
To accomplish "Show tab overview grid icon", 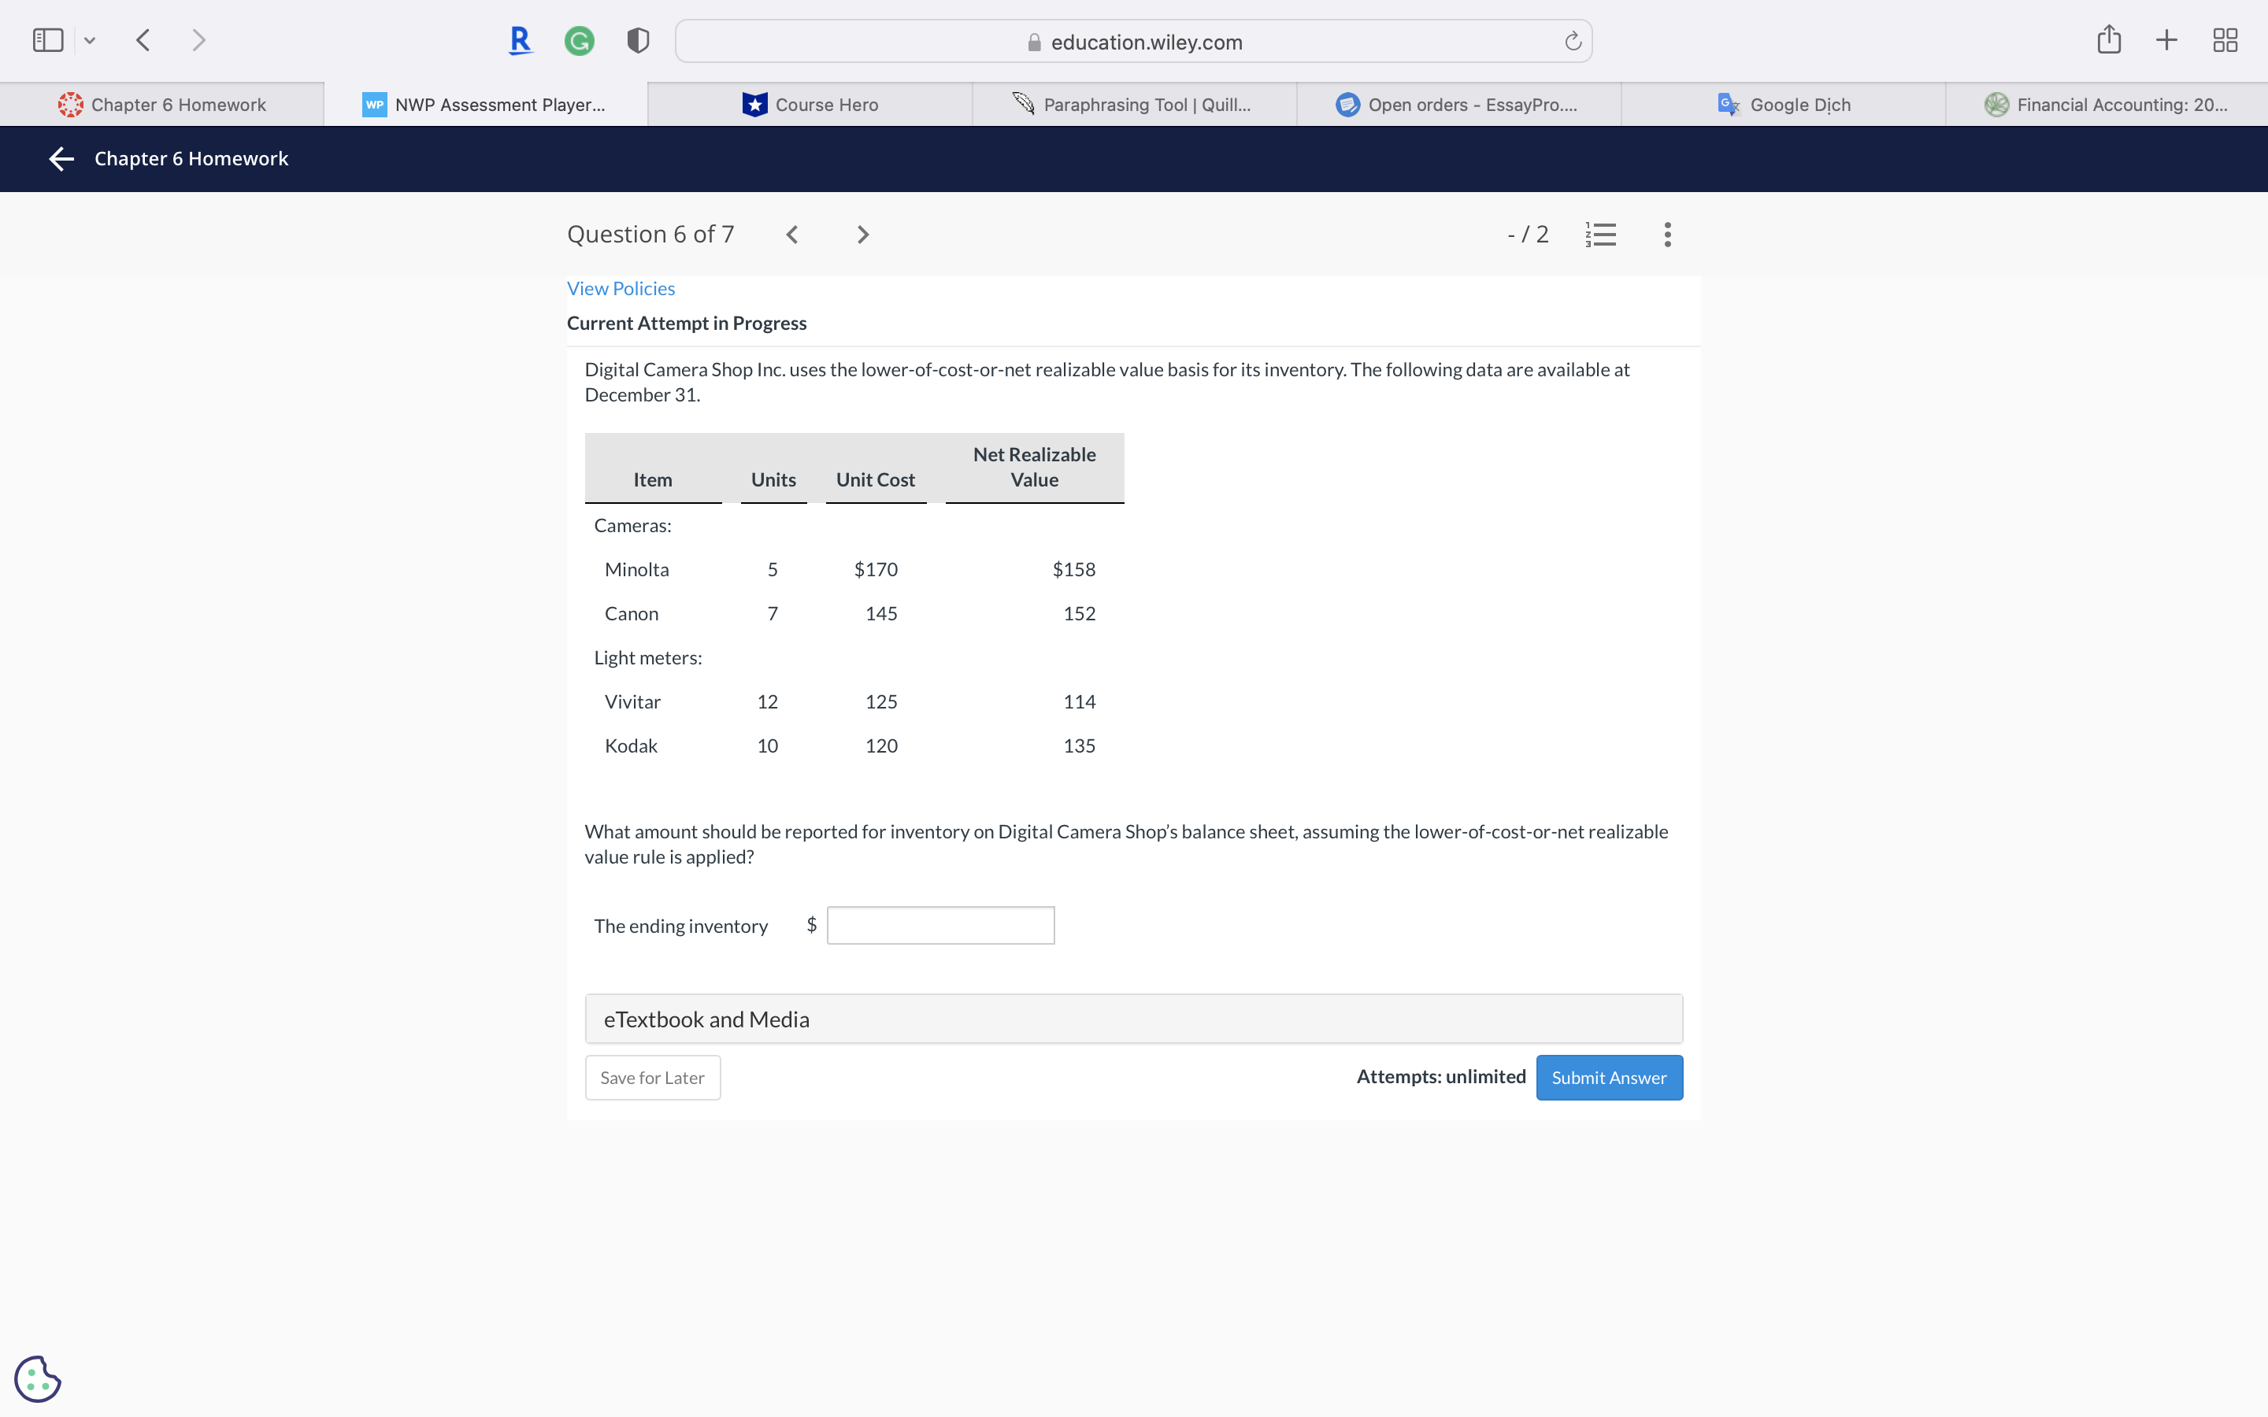I will click(x=2225, y=40).
